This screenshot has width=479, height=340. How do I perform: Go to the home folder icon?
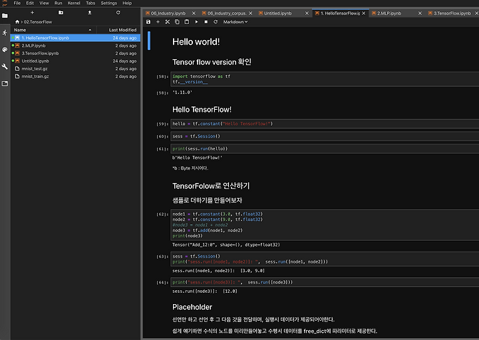click(17, 22)
